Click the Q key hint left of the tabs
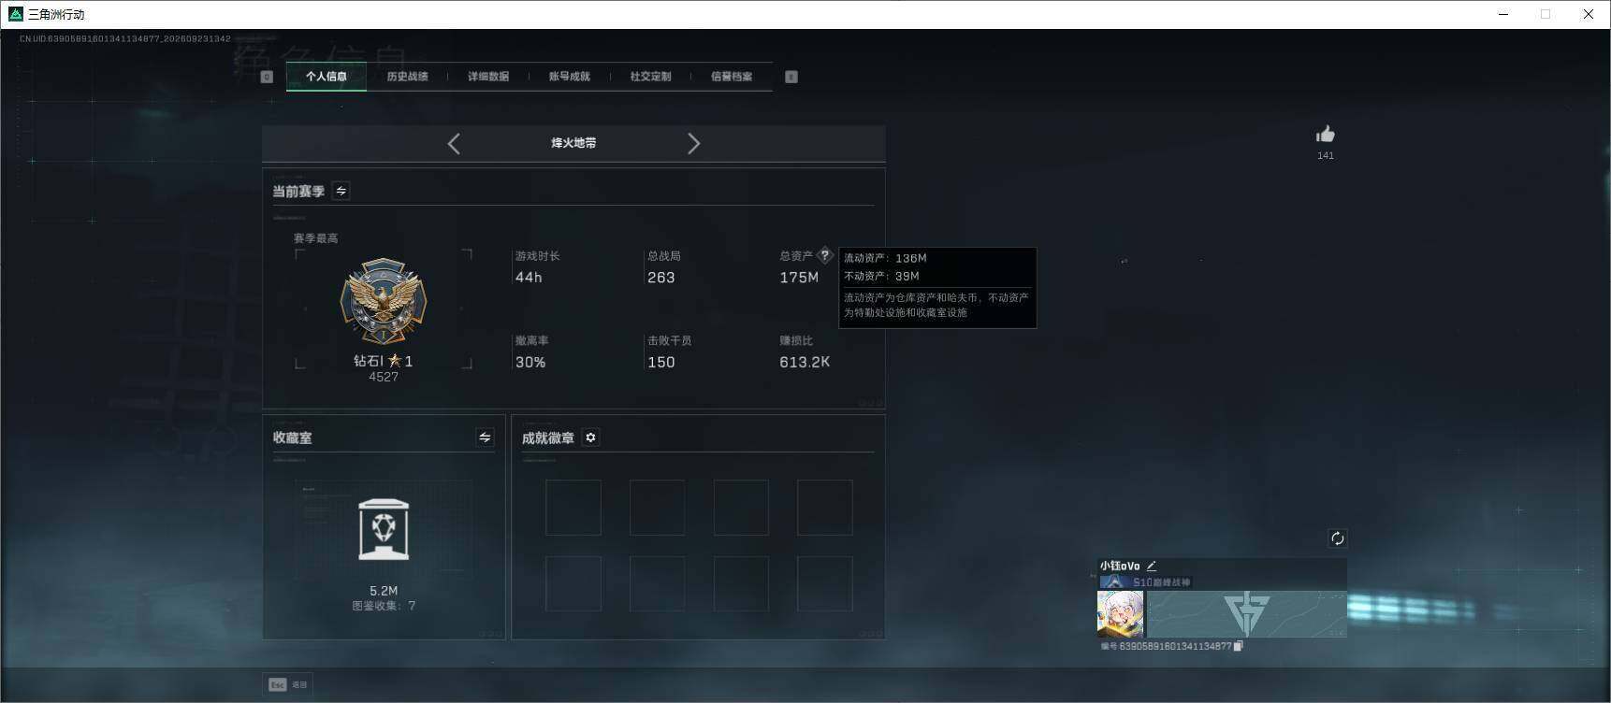The width and height of the screenshot is (1611, 703). (267, 77)
